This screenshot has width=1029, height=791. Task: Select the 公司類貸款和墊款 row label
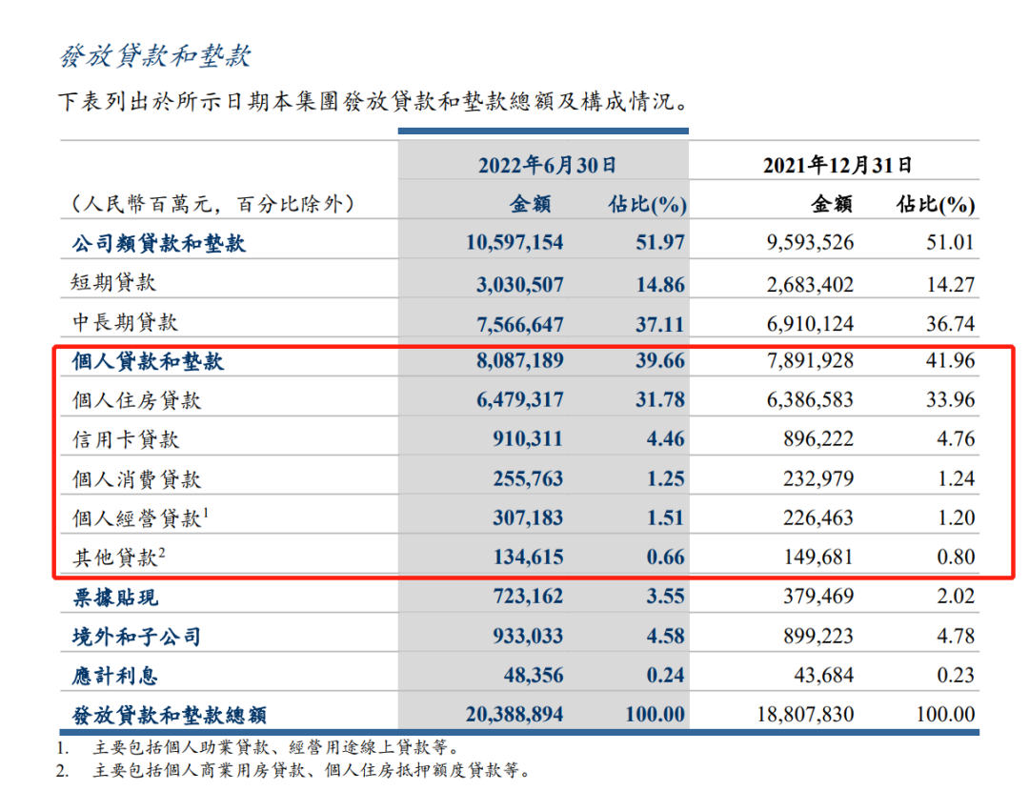(158, 243)
